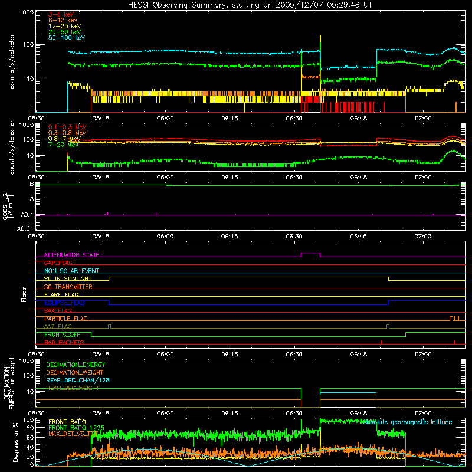Click the DECIMATION_ENERGY legend label

point(76,365)
